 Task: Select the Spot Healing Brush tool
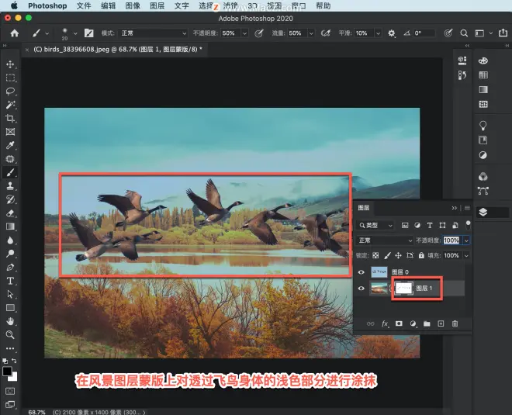click(10, 159)
